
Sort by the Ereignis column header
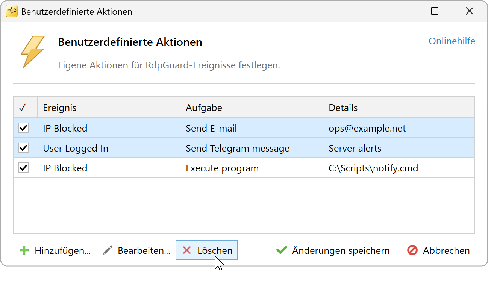pos(109,108)
